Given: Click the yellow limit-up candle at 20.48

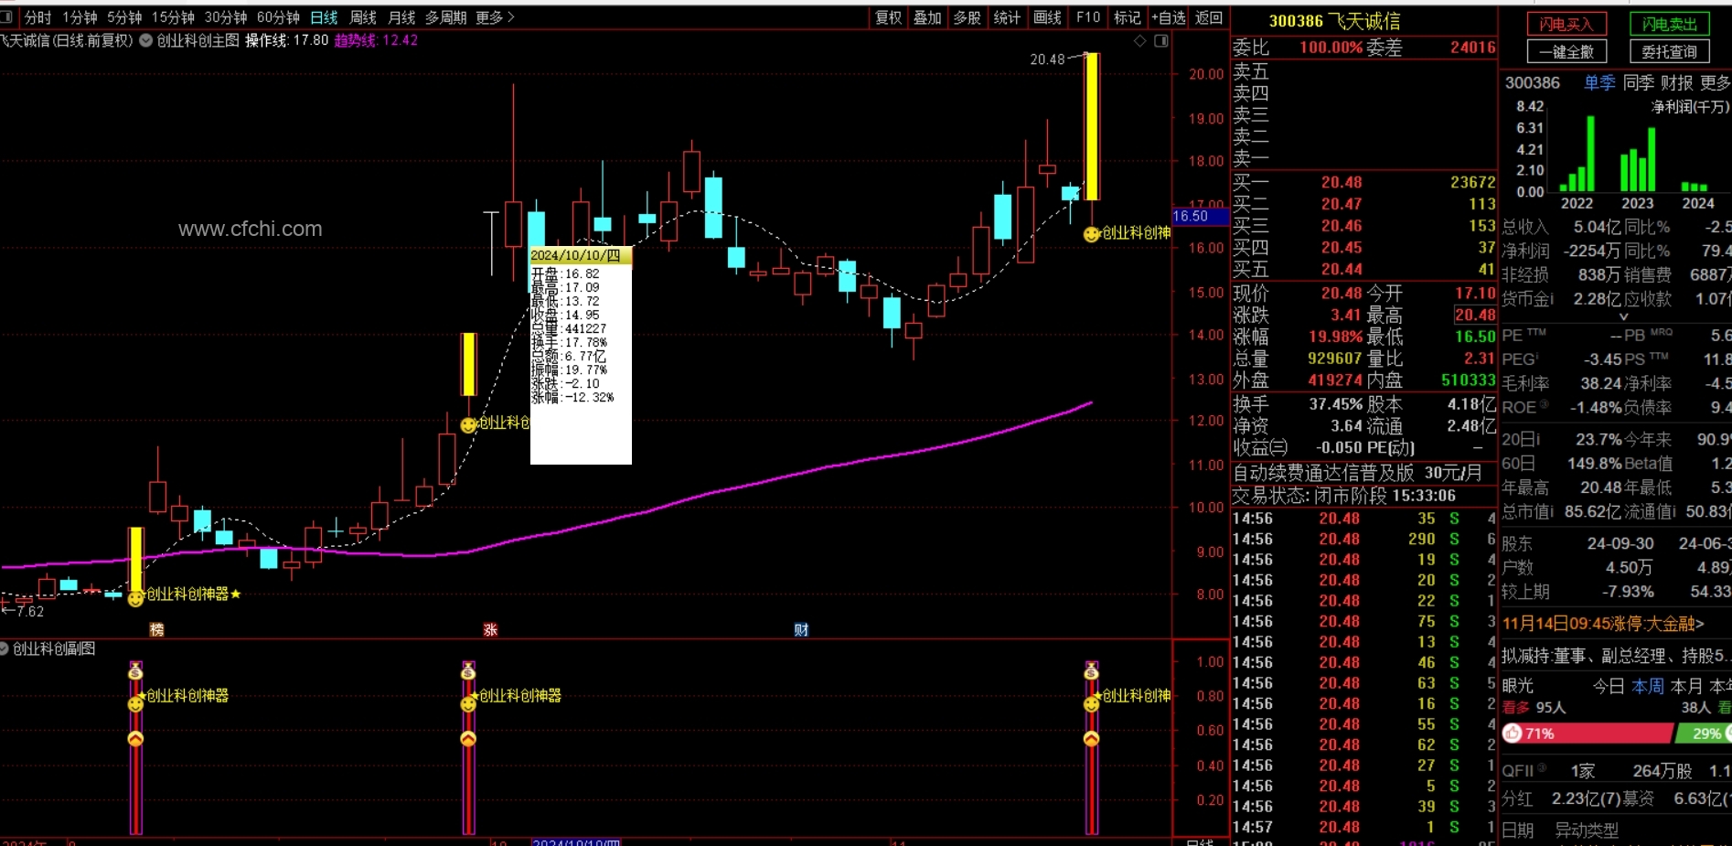Looking at the screenshot, I should 1092,126.
